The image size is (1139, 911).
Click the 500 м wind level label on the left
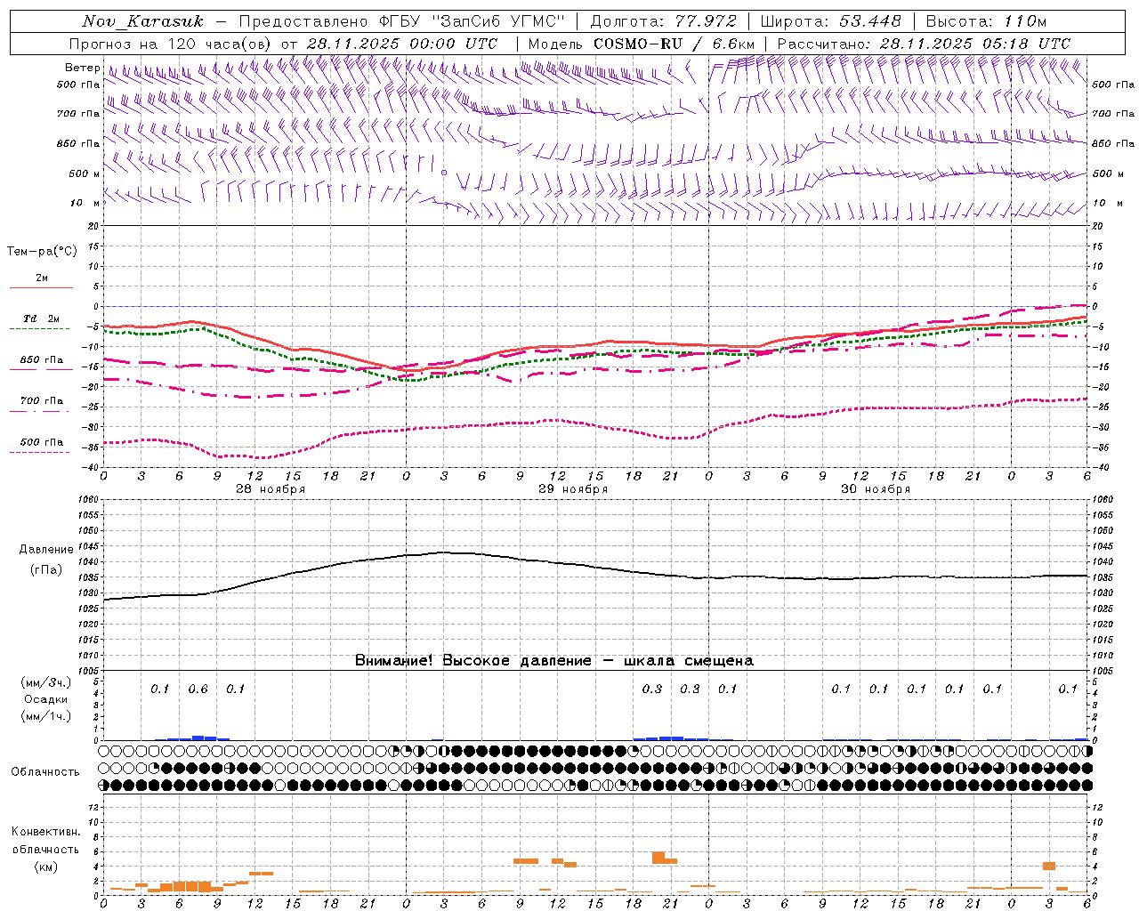tap(85, 173)
